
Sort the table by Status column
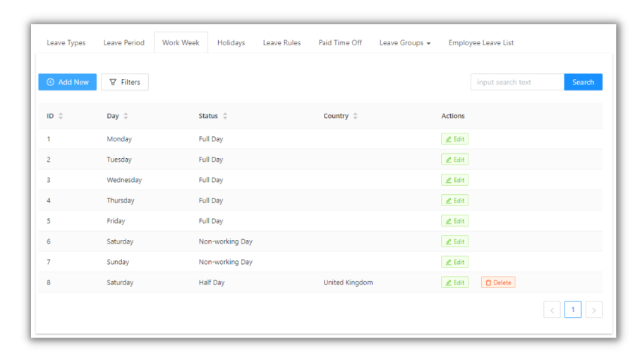point(225,116)
